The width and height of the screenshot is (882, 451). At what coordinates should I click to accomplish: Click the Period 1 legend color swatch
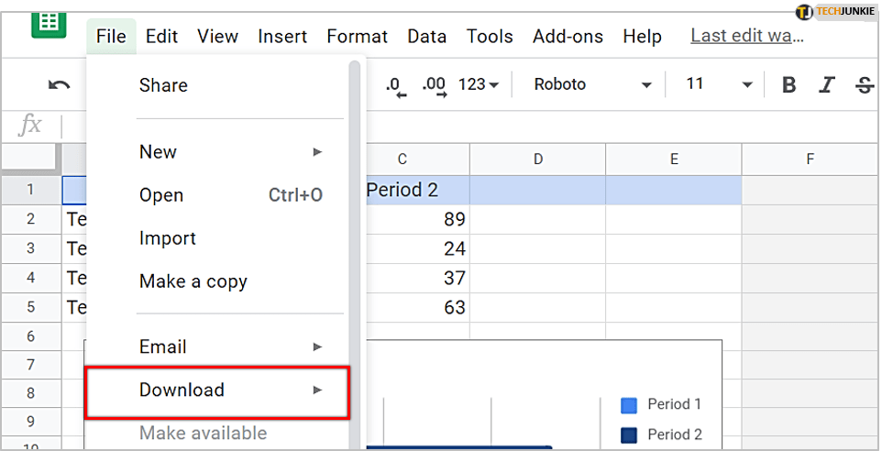tap(629, 404)
